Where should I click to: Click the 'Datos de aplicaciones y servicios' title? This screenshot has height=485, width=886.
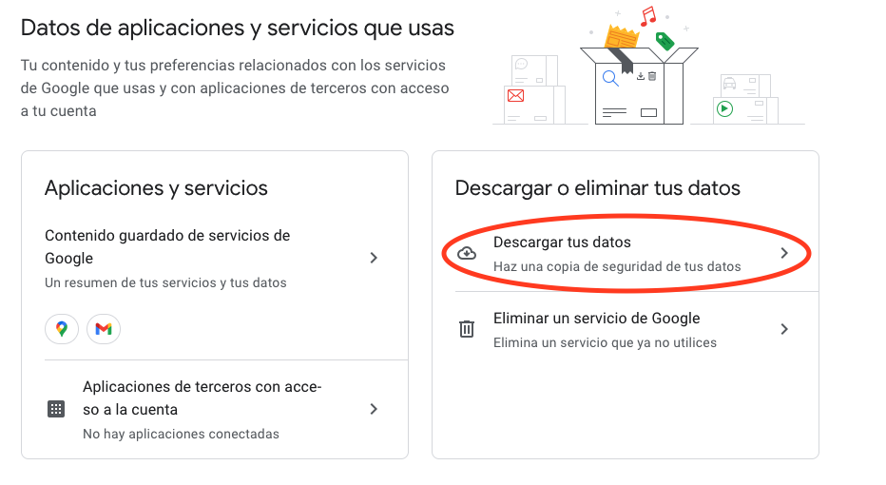[238, 28]
